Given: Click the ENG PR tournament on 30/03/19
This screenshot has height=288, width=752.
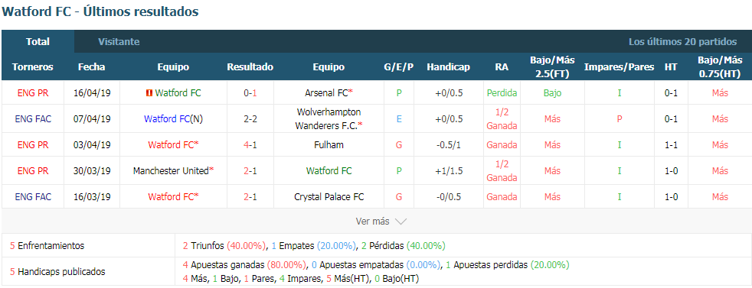Looking at the screenshot, I should coord(33,170).
